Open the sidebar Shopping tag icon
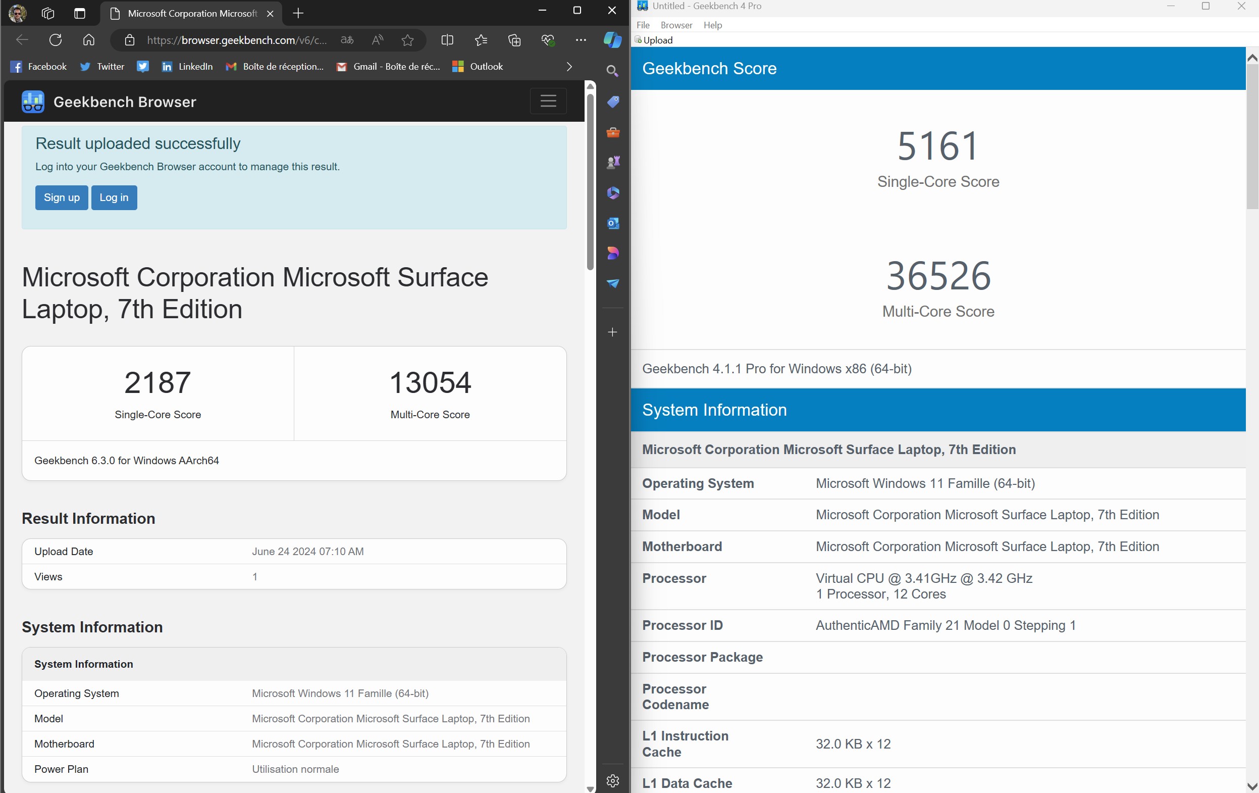Viewport: 1259px width, 793px height. [613, 102]
